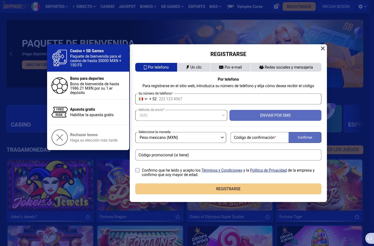
Task: Open the gift box bonuses icon
Action: tap(276, 6)
